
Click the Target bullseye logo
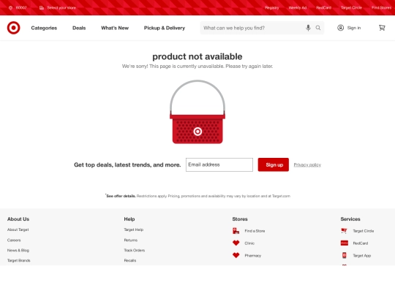[x=14, y=28]
